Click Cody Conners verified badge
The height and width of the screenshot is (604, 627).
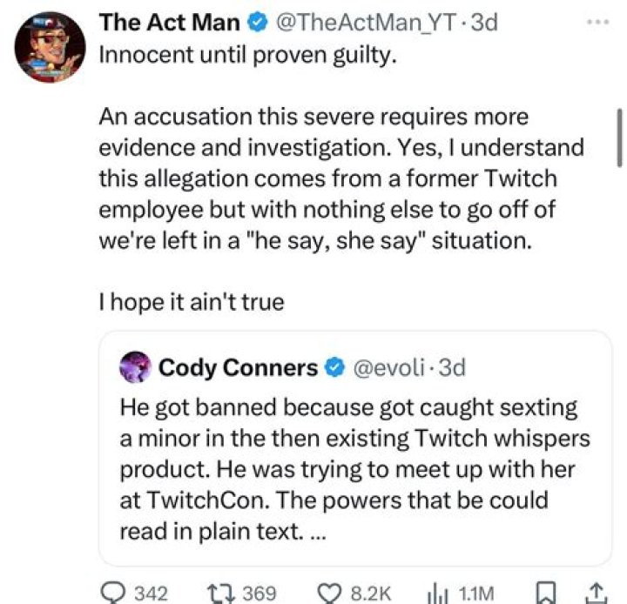332,368
